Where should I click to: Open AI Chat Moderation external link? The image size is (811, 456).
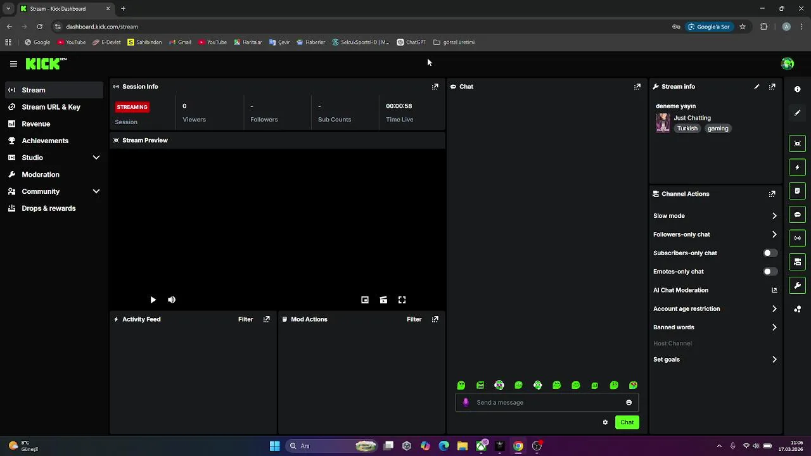point(774,290)
